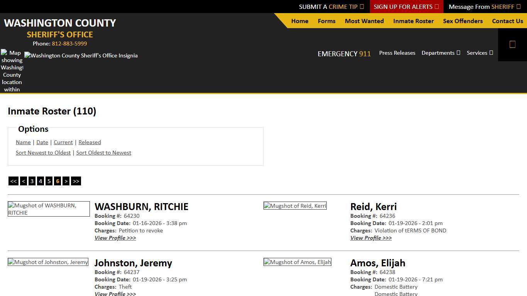Click the icon next to SUBMIT A CRIME TIP
This screenshot has height=296, width=527.
tap(362, 7)
